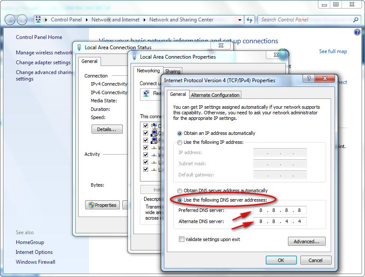365x277 pixels.
Task: Click the network client icon in first list row
Action: pos(154,126)
